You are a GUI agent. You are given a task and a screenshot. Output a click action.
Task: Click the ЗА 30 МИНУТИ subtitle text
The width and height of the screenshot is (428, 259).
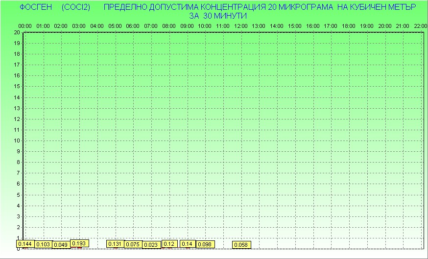pyautogui.click(x=217, y=16)
